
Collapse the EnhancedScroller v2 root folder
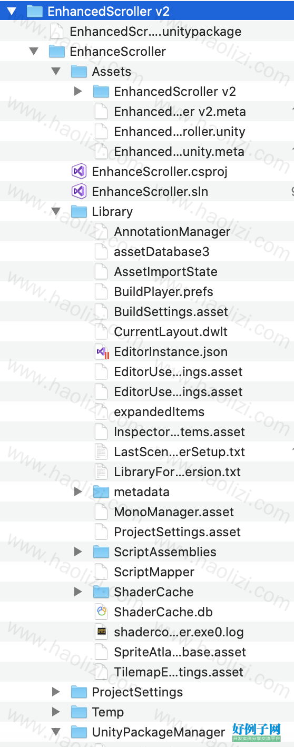click(12, 11)
